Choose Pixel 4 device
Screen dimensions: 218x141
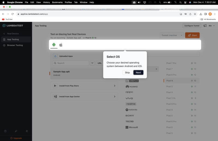182,92
